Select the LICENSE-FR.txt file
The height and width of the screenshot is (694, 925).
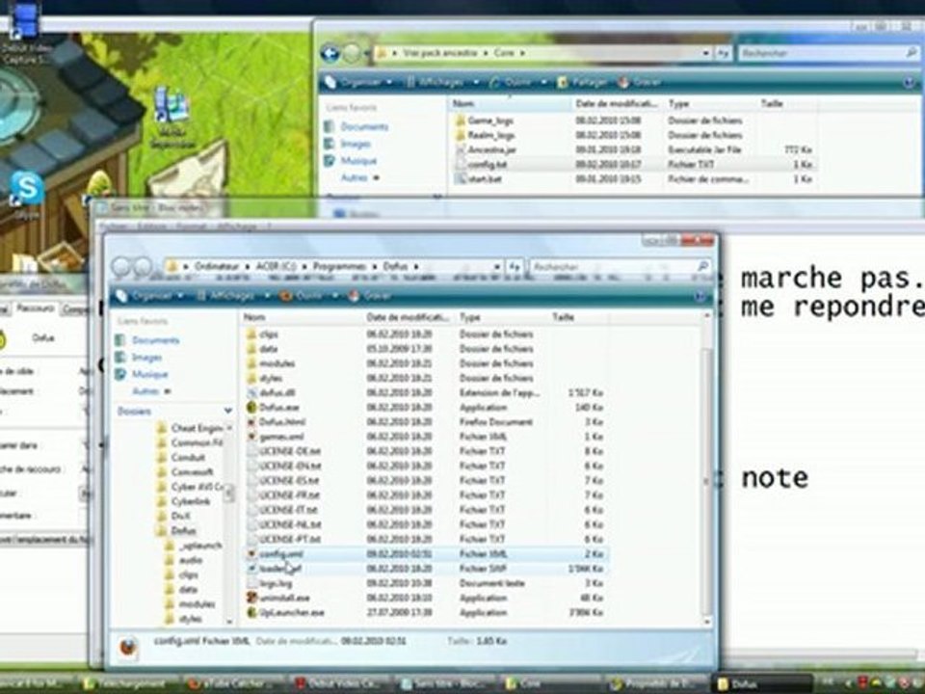290,495
